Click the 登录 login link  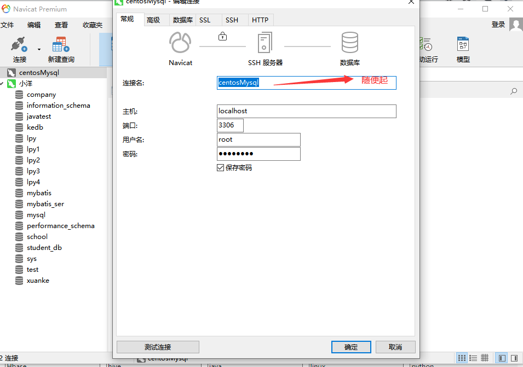coord(498,25)
